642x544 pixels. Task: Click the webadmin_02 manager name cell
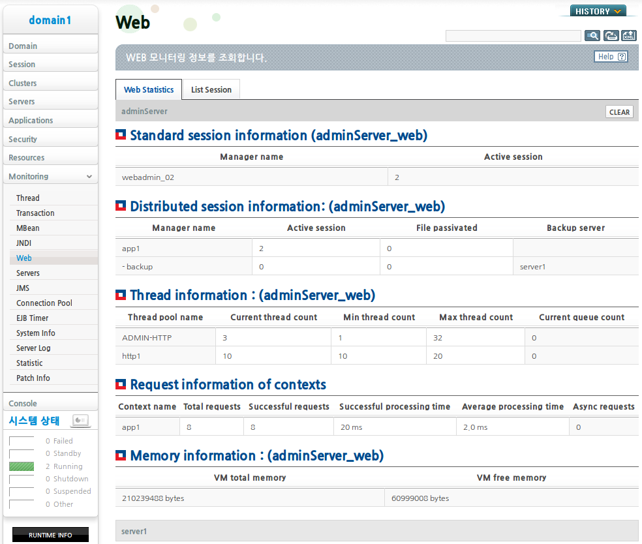[251, 177]
